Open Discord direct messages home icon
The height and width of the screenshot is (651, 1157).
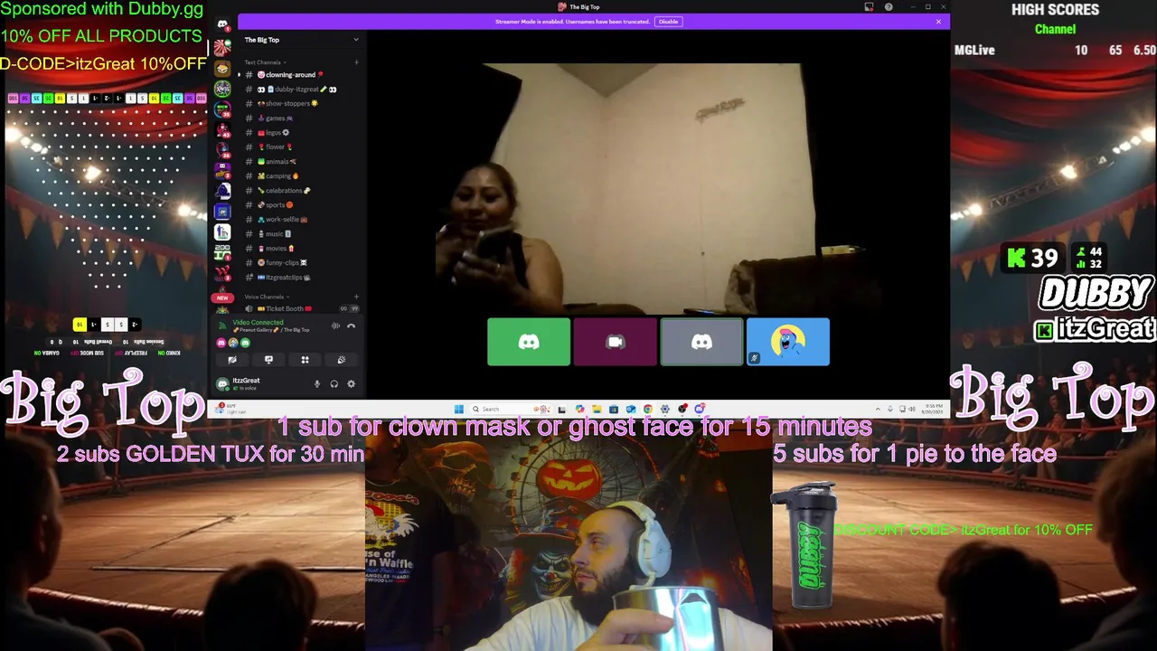pyautogui.click(x=222, y=24)
